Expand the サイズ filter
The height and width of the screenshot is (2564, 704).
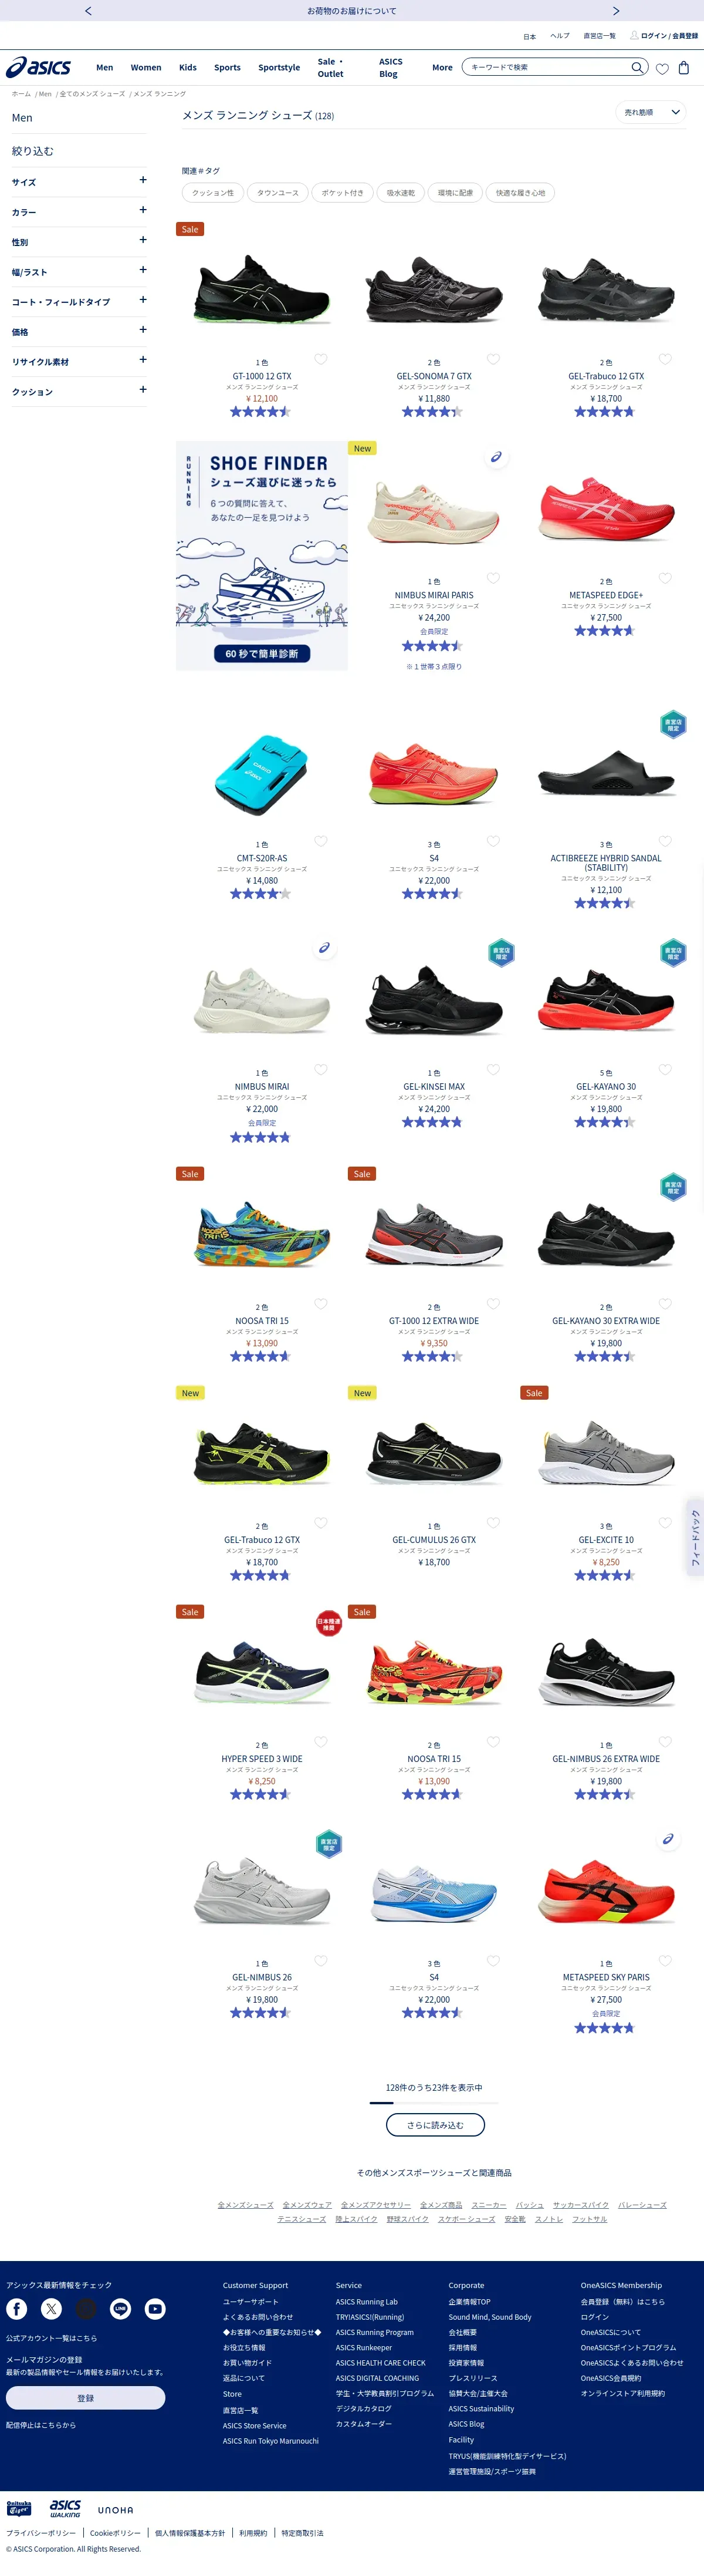80,181
